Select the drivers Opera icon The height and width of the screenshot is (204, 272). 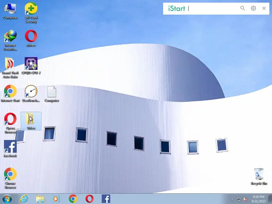coord(31,38)
